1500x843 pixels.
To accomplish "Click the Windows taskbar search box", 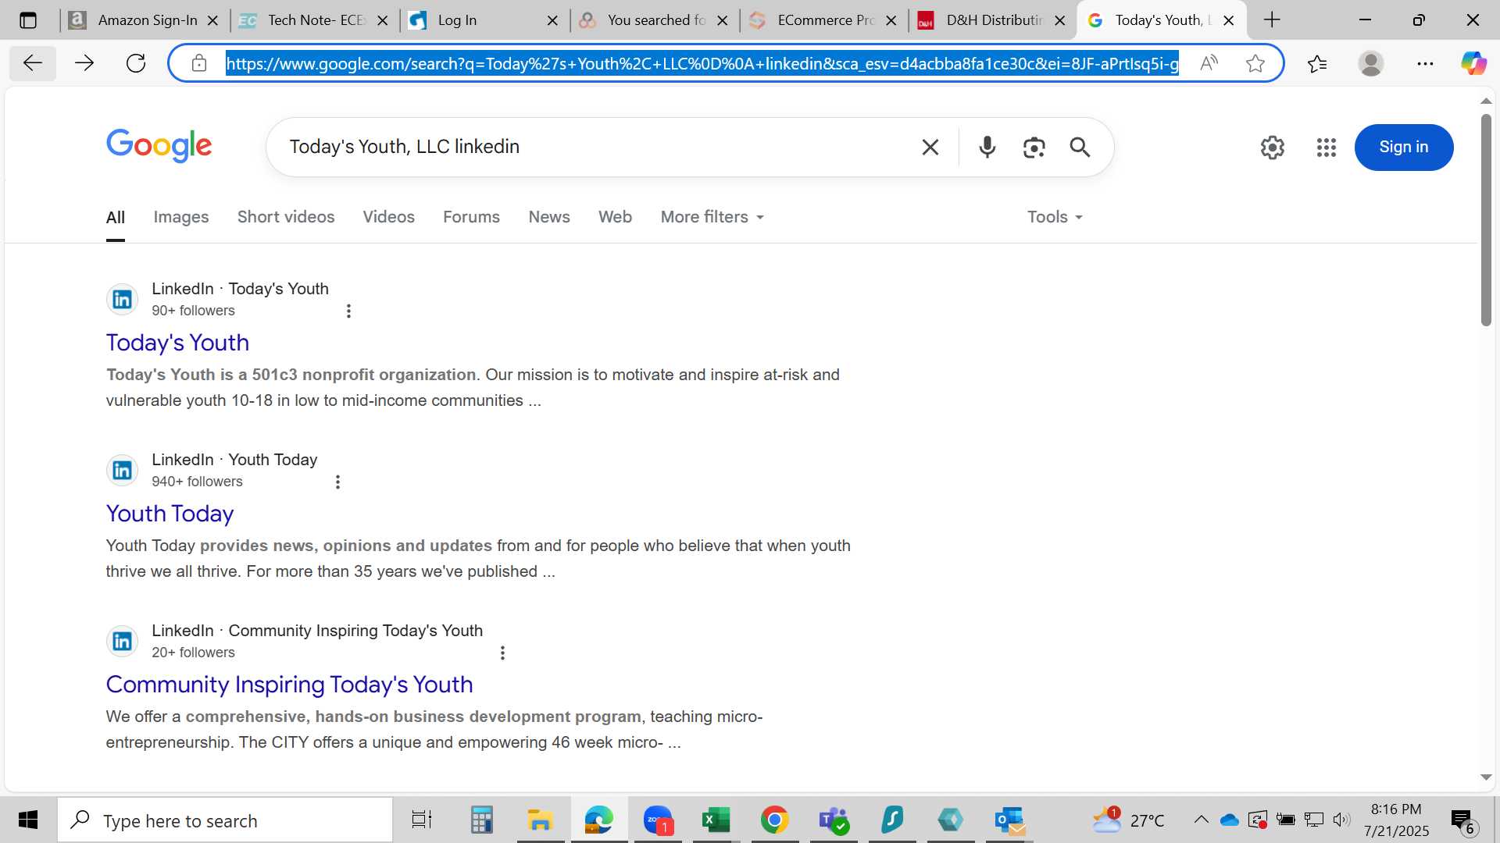I will point(225,820).
